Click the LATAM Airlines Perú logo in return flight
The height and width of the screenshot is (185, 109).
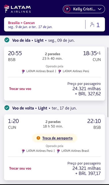23,151
